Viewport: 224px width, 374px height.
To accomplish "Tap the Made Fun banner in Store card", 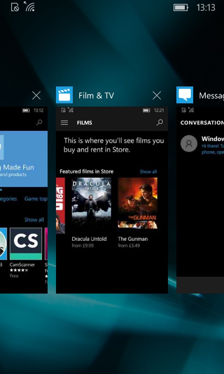I will click(24, 159).
